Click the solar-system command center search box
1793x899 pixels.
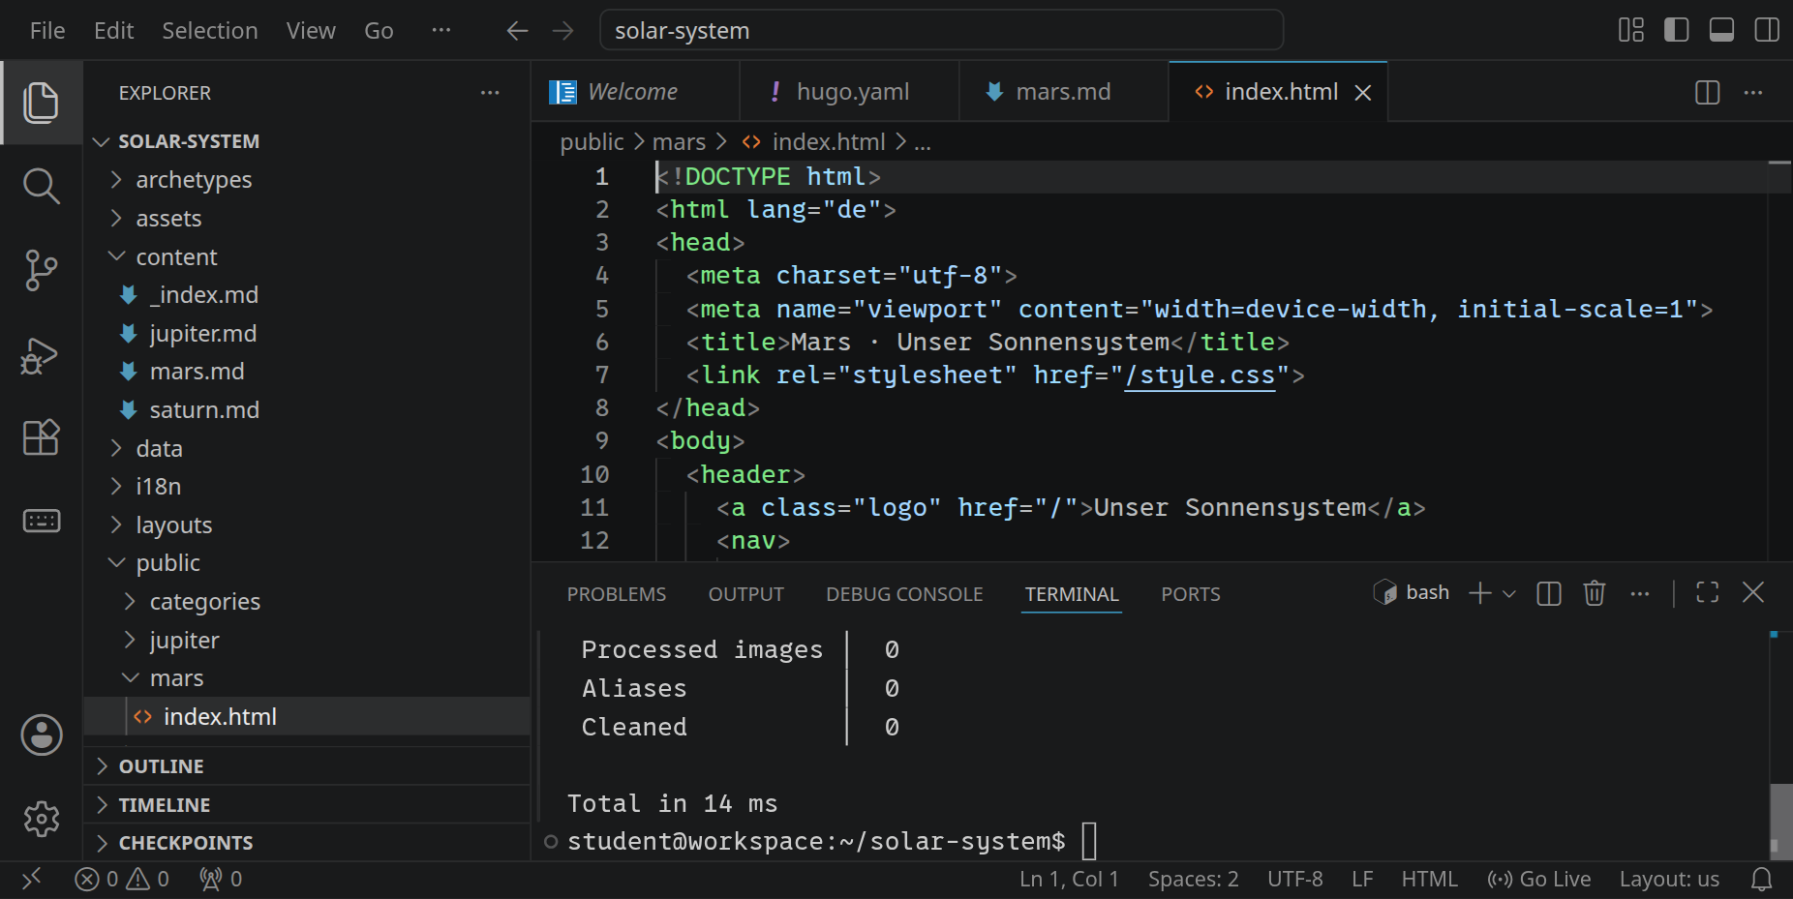(x=942, y=31)
